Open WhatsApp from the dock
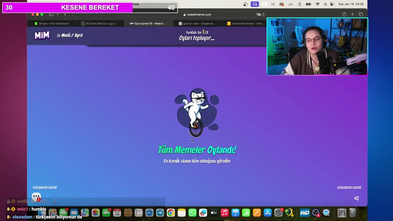 [193, 213]
